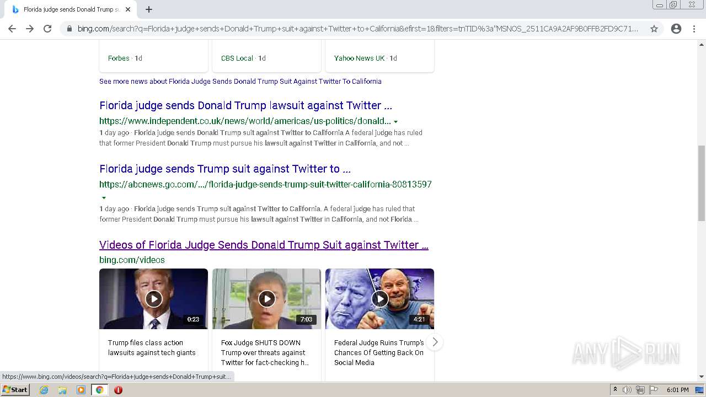Click the address bar URL

coord(357,29)
